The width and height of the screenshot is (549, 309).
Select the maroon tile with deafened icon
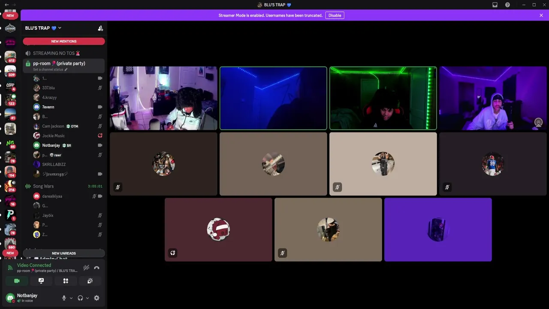[x=218, y=230]
